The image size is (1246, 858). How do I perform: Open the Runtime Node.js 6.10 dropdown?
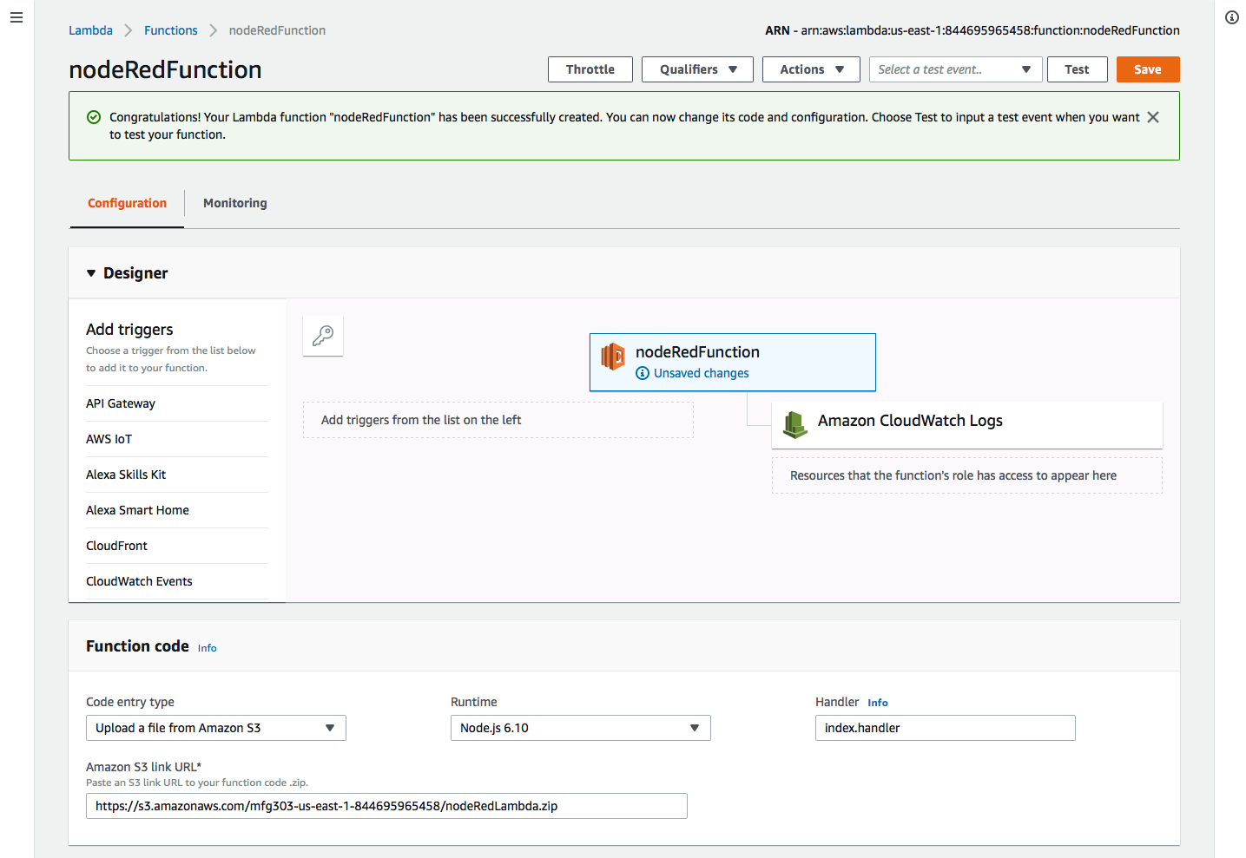581,728
